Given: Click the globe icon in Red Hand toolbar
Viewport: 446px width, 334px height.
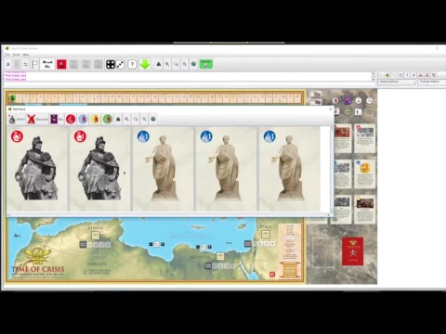Looking at the screenshot, I should pos(153,119).
